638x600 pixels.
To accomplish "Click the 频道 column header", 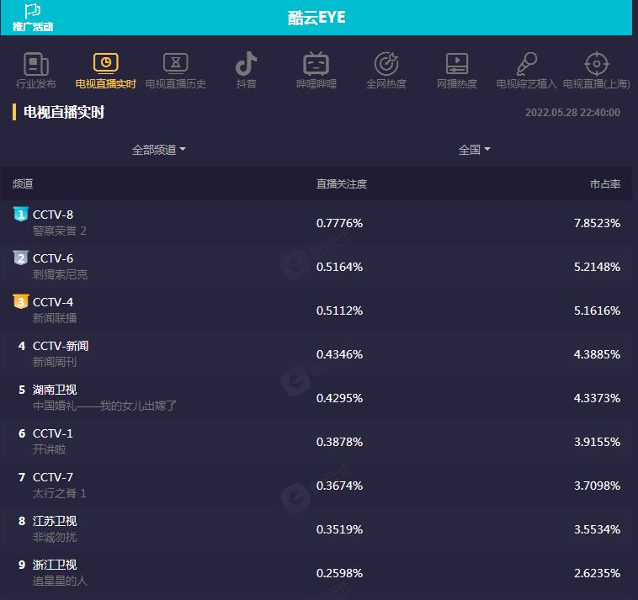I will [x=23, y=183].
